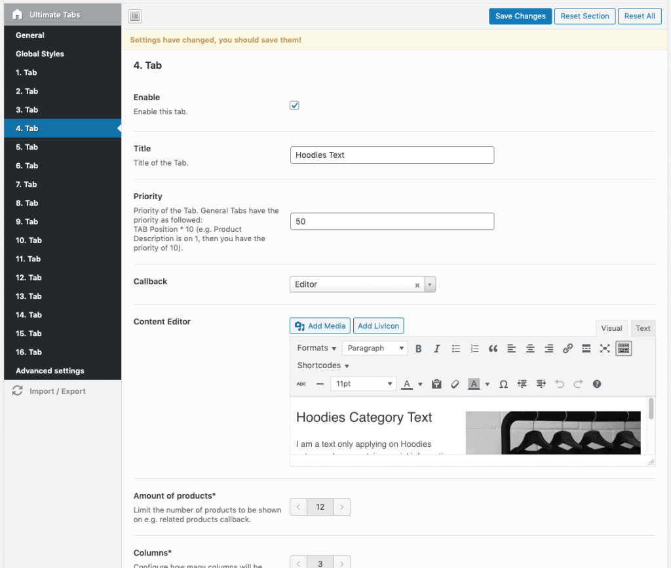This screenshot has width=671, height=568.
Task: Toggle the editor toolbar (kitchen sink)
Action: point(624,349)
